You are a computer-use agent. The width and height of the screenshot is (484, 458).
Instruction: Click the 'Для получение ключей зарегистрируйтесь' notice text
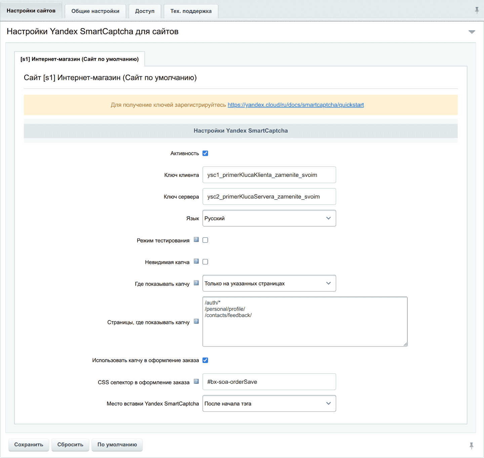coord(168,105)
